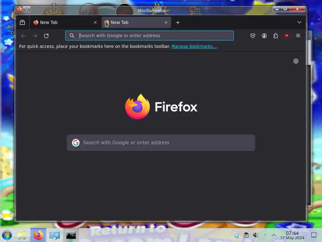
Task: Go forward one page
Action: [35, 36]
